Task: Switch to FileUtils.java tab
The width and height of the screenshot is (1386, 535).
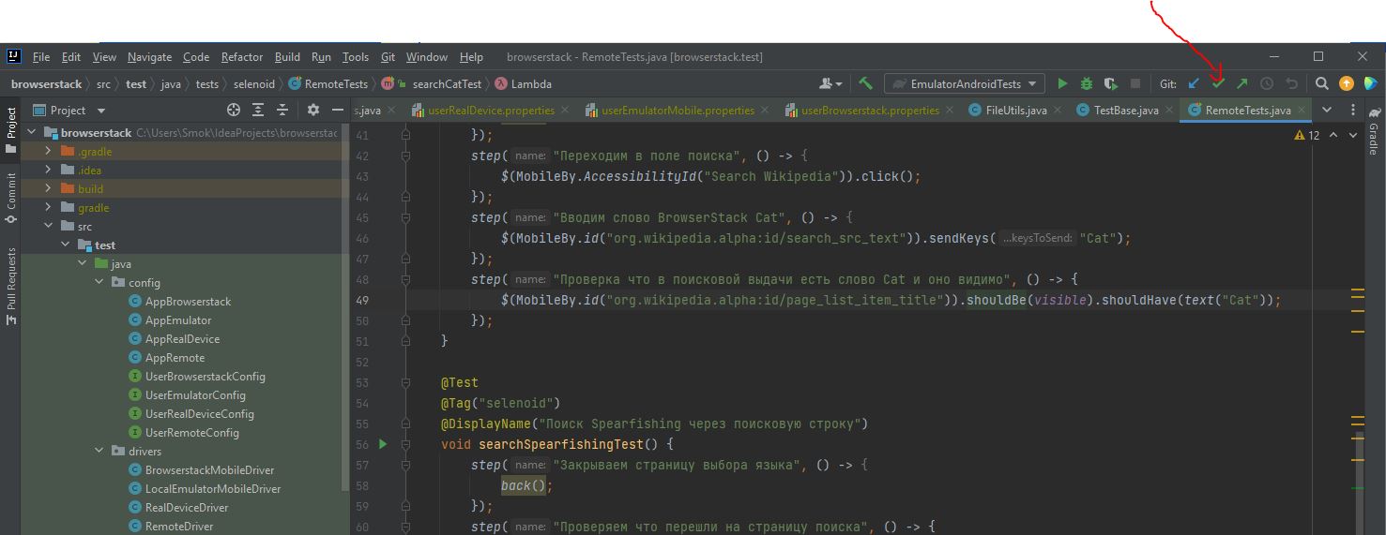Action: tap(1015, 111)
